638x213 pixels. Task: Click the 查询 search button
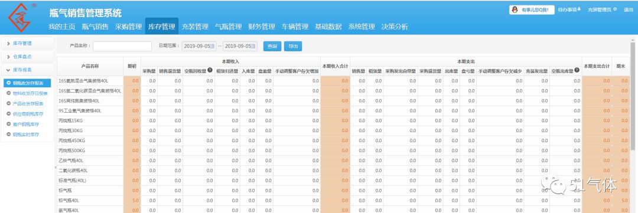pos(272,47)
